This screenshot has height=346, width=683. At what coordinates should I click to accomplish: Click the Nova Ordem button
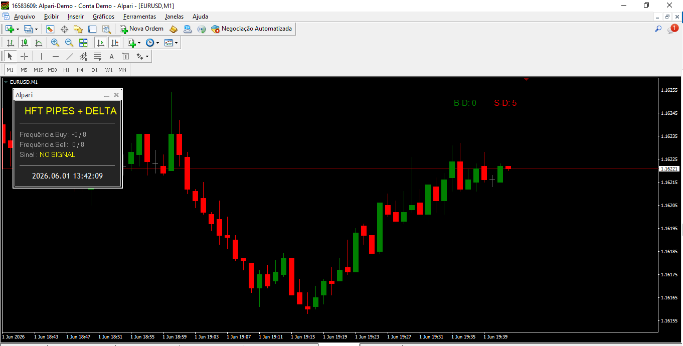point(141,29)
